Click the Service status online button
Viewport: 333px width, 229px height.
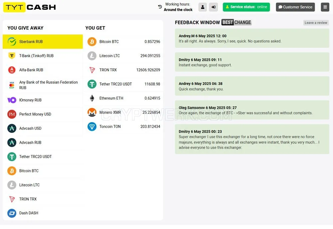[x=246, y=7]
